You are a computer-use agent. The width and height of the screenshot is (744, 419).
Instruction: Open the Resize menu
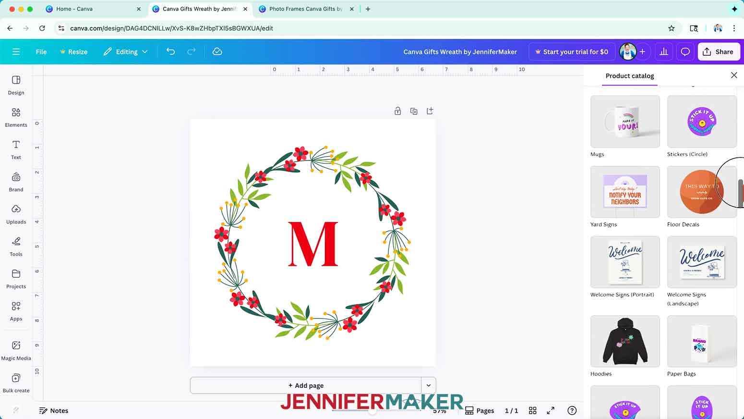pyautogui.click(x=73, y=51)
